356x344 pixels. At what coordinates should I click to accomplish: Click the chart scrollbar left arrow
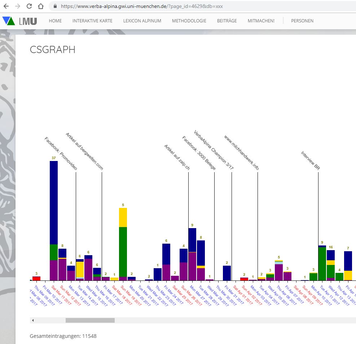pyautogui.click(x=33, y=320)
